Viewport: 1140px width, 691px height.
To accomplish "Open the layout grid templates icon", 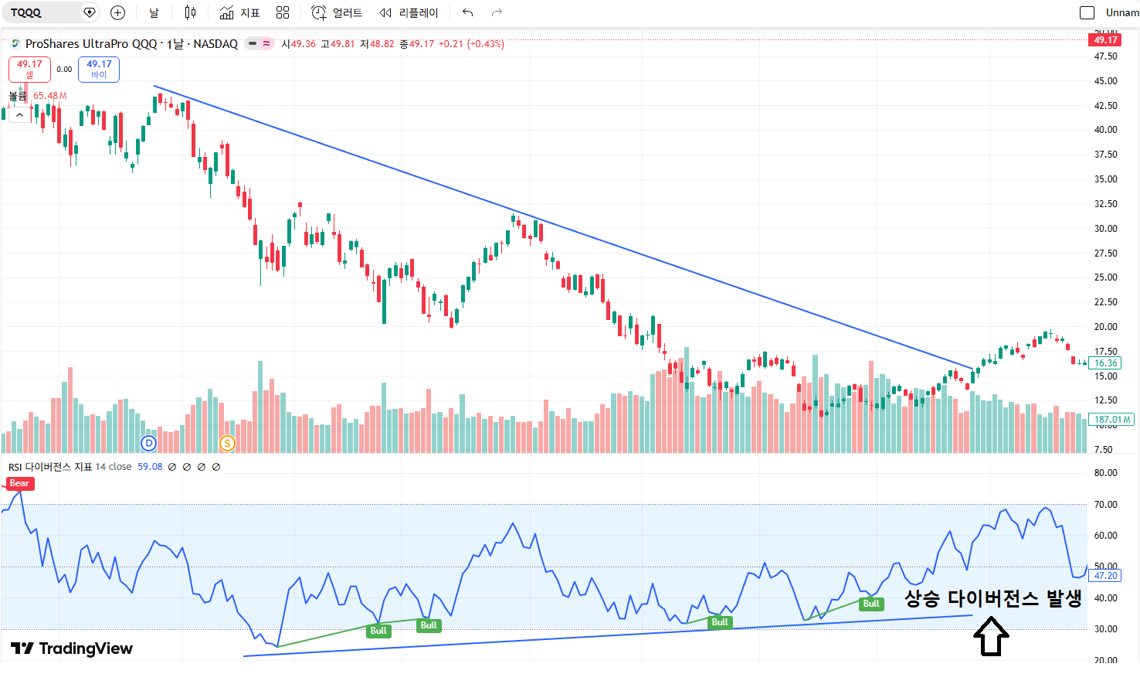I will pyautogui.click(x=283, y=12).
